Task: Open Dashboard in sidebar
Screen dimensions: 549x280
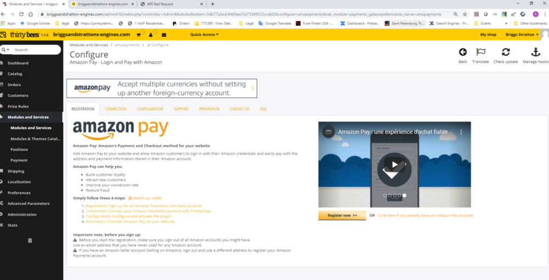Action: [18, 63]
